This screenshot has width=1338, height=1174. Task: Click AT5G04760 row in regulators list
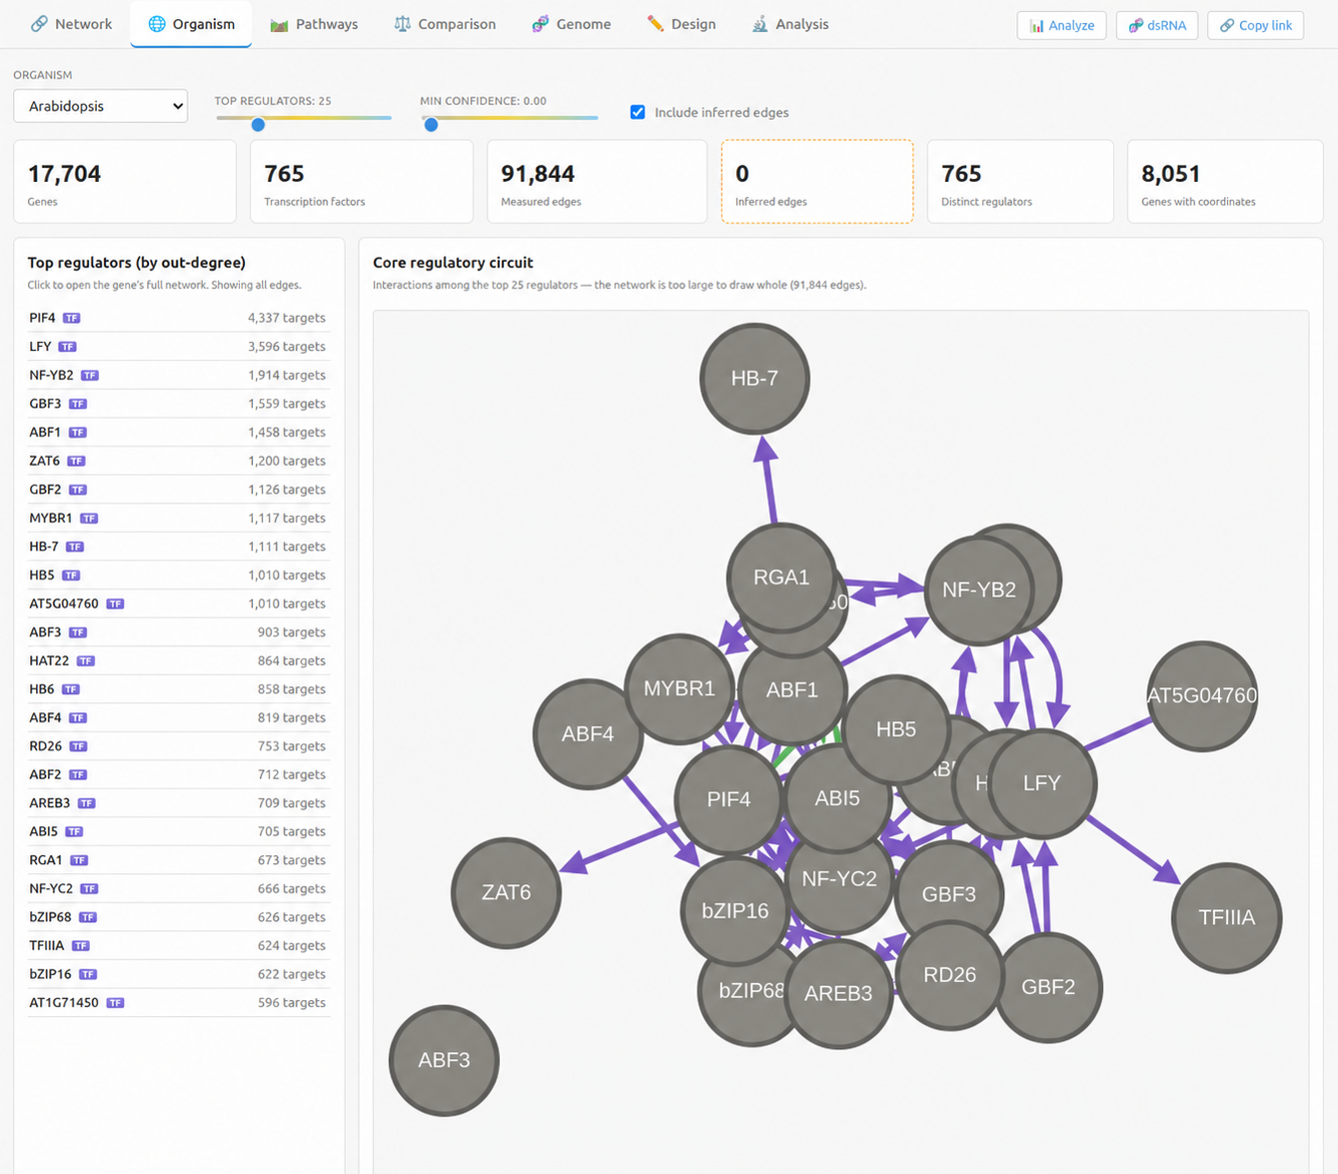[x=177, y=603]
